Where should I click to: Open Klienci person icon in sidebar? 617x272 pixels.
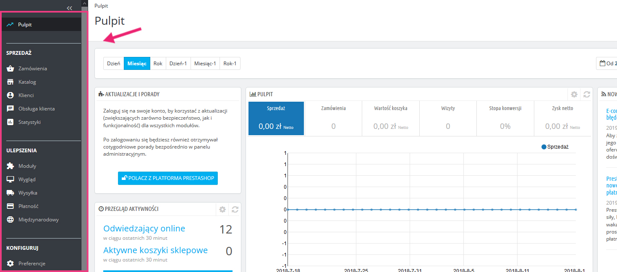coord(10,95)
